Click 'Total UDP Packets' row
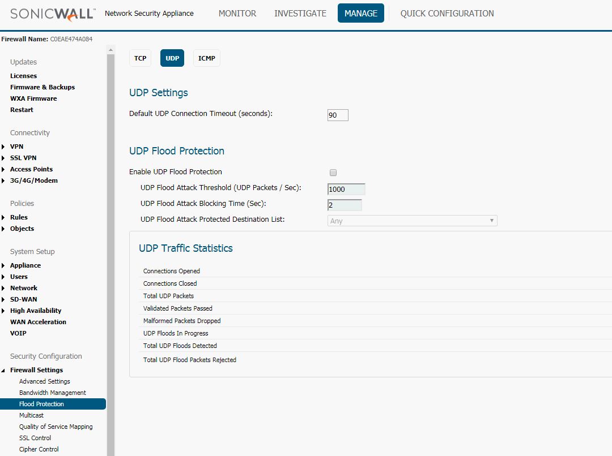 tap(376, 296)
